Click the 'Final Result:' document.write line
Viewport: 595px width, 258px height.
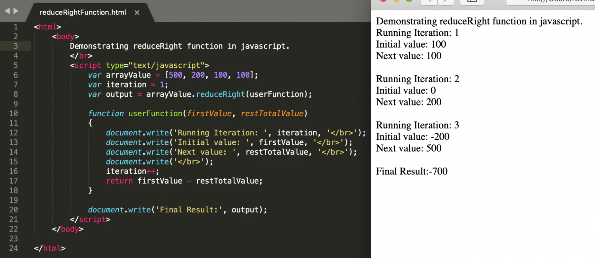(x=178, y=210)
